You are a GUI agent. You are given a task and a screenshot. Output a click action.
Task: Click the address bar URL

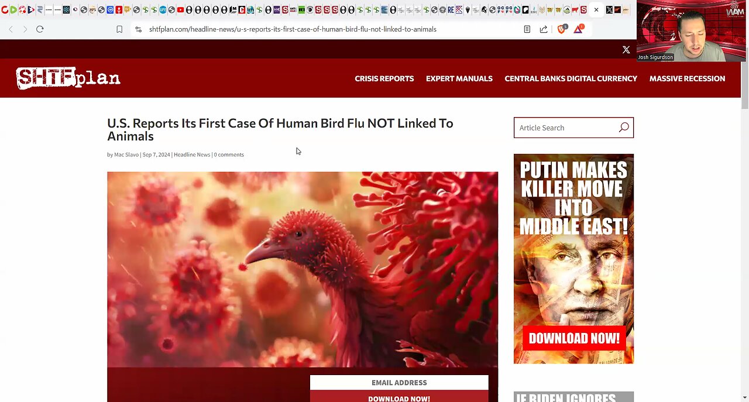tap(293, 29)
